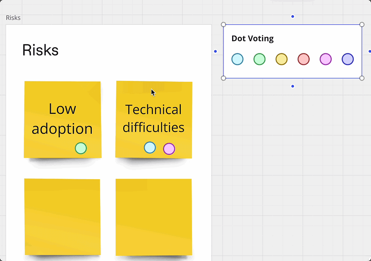Click the pink vote on Technical difficulties

pyautogui.click(x=169, y=149)
